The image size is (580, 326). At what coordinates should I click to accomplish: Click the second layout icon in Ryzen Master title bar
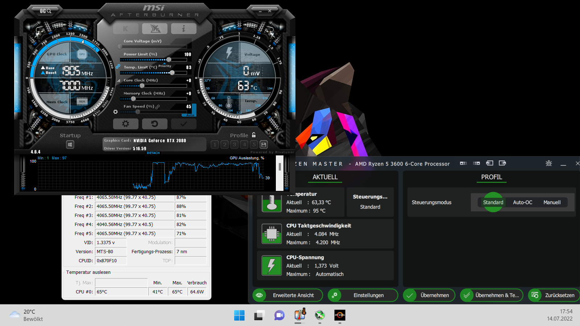coord(477,163)
